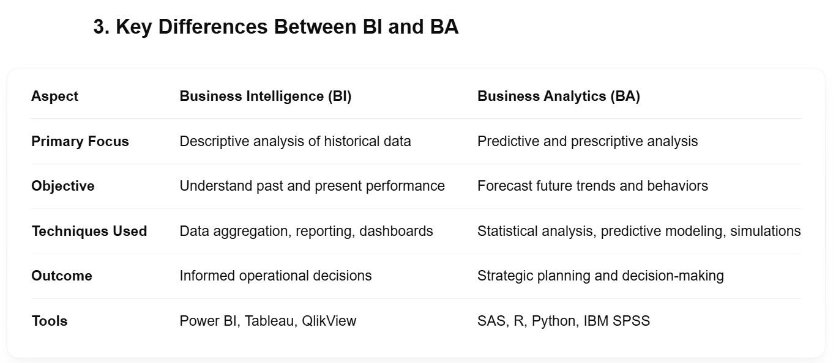Click 'Descriptive analysis of historical data' cell
This screenshot has height=363, width=836.
(295, 141)
